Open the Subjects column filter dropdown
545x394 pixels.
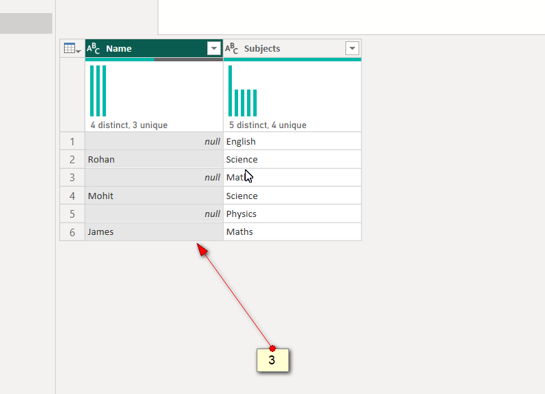click(x=352, y=48)
